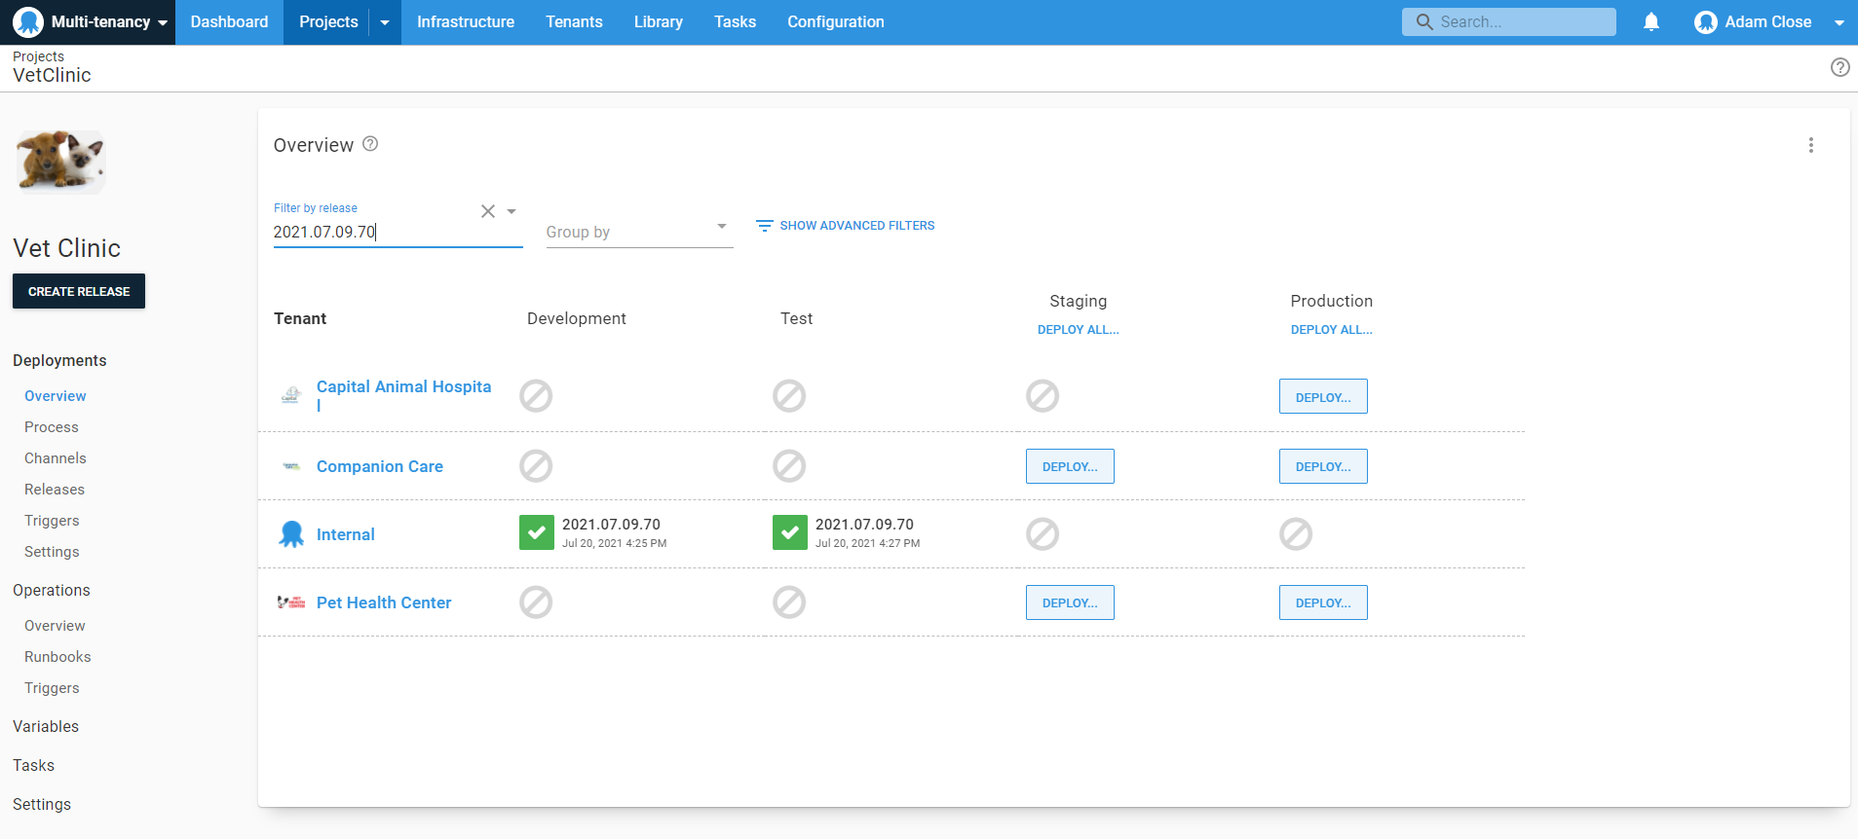Image resolution: width=1858 pixels, height=839 pixels.
Task: Click the Vet Clinic project logo image
Action: click(x=60, y=162)
